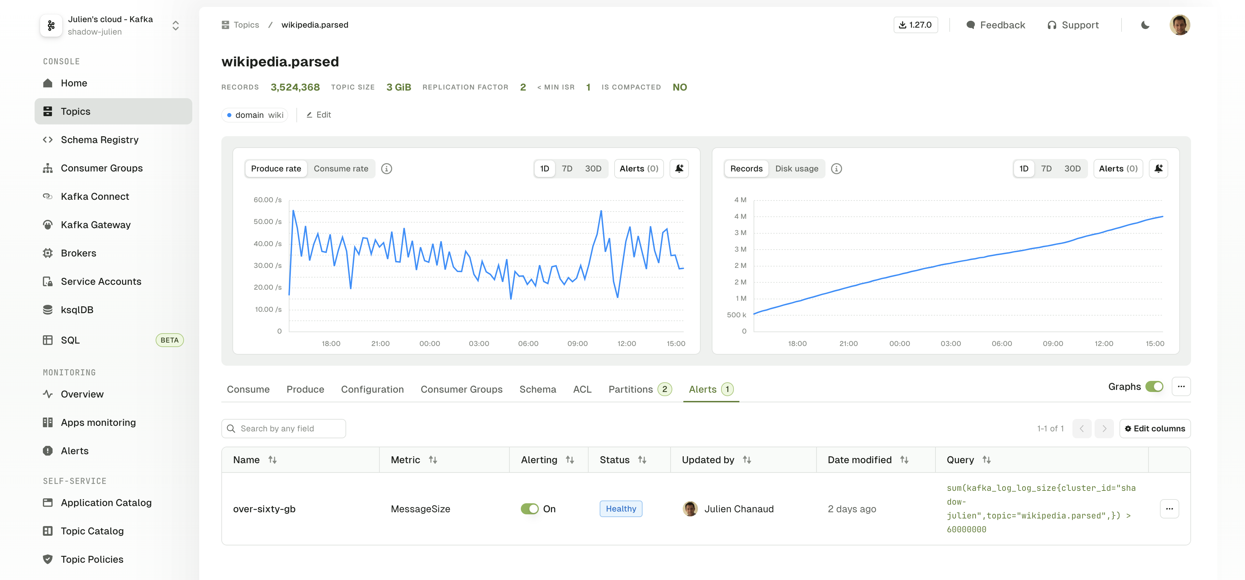
Task: Open the Partitions tab
Action: coord(639,389)
